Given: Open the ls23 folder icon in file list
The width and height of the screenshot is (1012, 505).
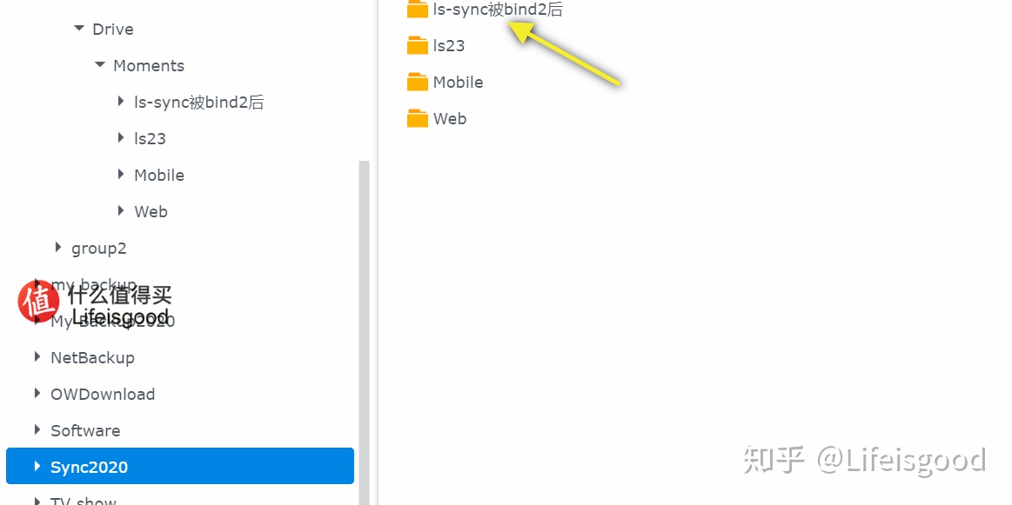Looking at the screenshot, I should 418,46.
